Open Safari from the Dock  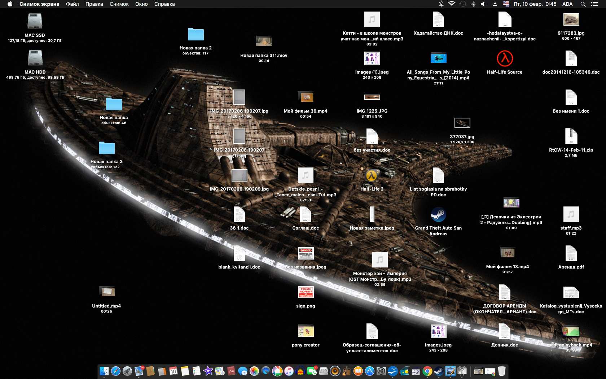tap(116, 371)
